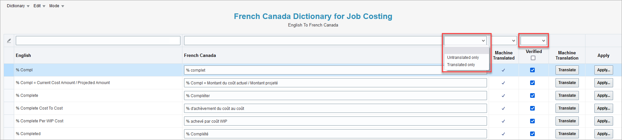Click machine translated checkmark for % Compl

(x=503, y=70)
